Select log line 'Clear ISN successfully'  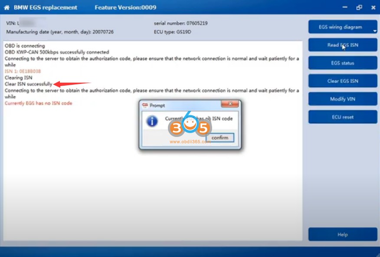(x=28, y=84)
